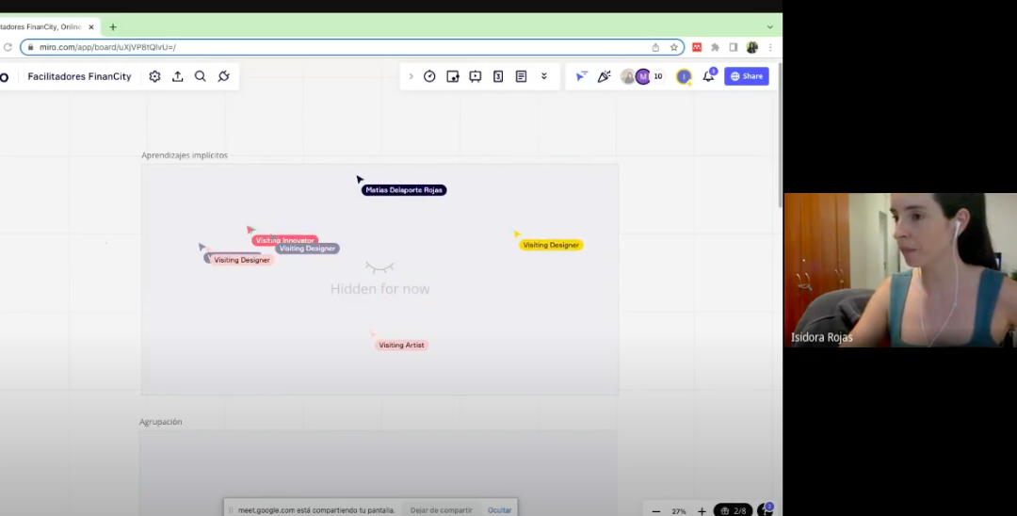Click the board vertical scrollbar
This screenshot has width=1017, height=516.
coord(780,137)
